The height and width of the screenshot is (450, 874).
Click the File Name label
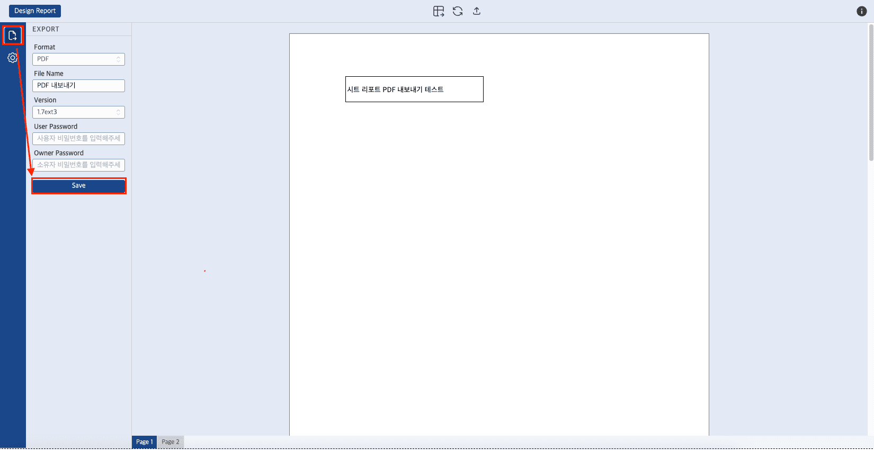(x=49, y=74)
